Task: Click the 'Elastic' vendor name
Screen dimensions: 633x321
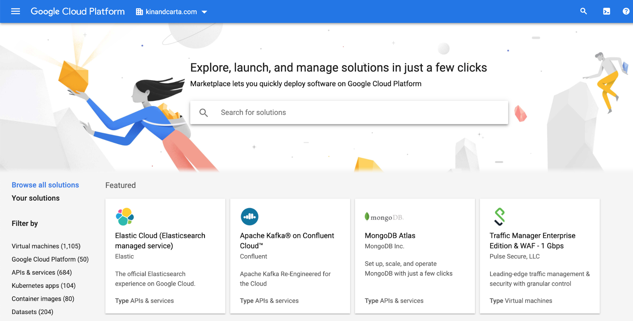Action: (x=124, y=256)
